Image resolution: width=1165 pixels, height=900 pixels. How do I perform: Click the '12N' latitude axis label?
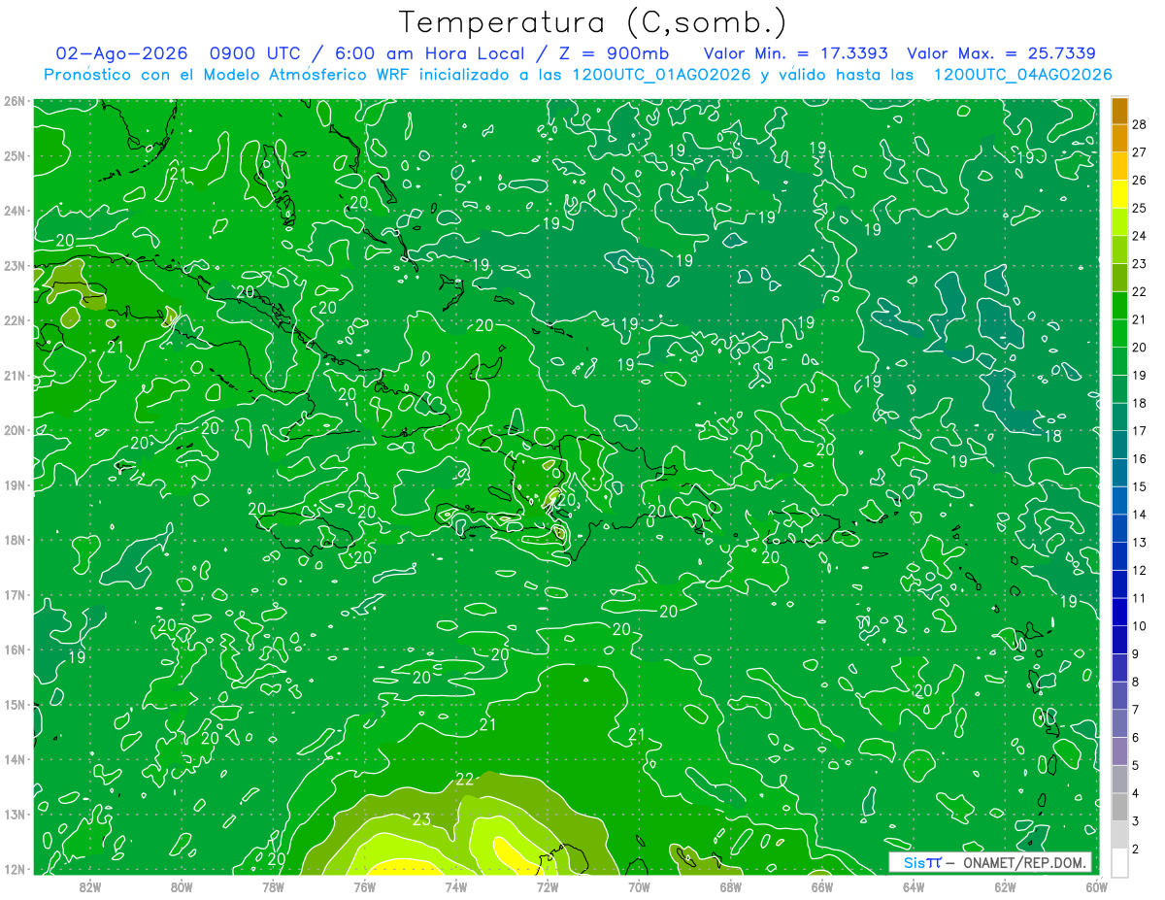point(15,869)
